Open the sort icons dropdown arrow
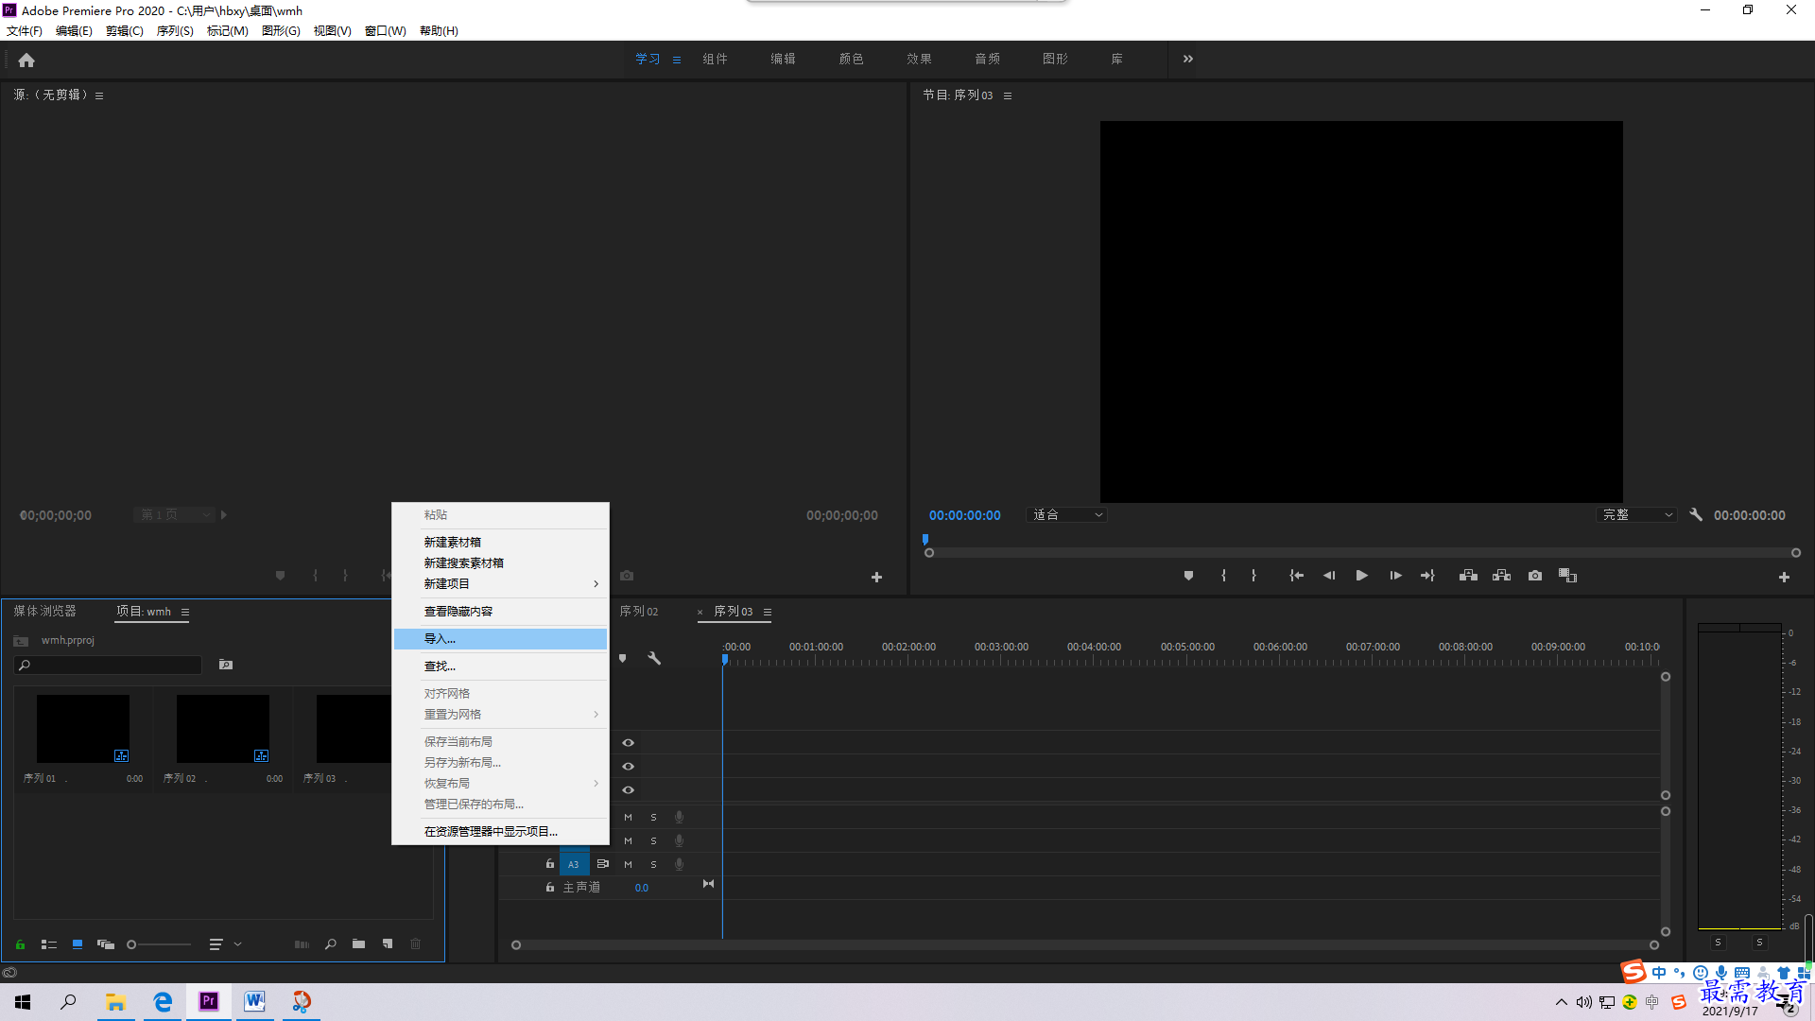 [x=238, y=944]
